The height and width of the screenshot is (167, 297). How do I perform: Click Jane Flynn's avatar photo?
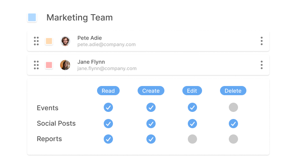(x=65, y=65)
